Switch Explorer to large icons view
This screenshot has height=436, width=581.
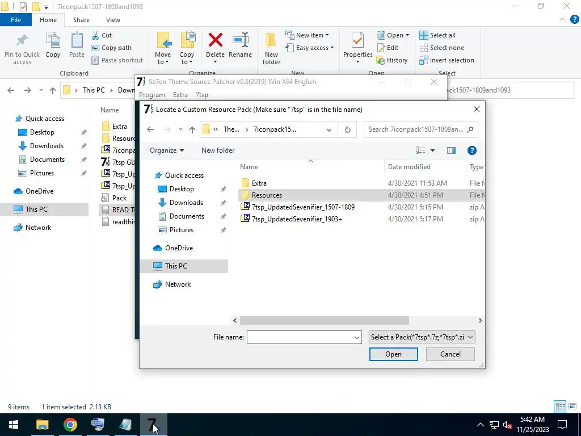572,406
